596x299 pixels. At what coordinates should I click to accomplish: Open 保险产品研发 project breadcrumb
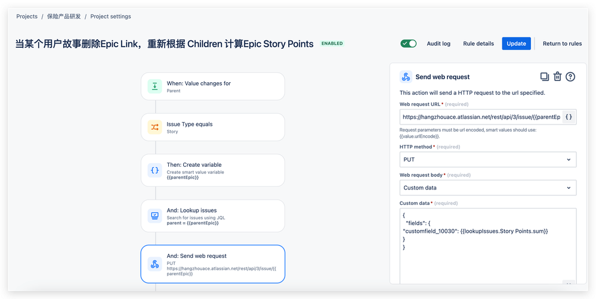(64, 17)
